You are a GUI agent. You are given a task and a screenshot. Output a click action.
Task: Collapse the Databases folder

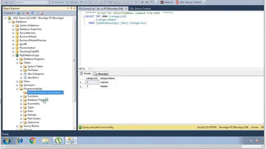[9, 22]
